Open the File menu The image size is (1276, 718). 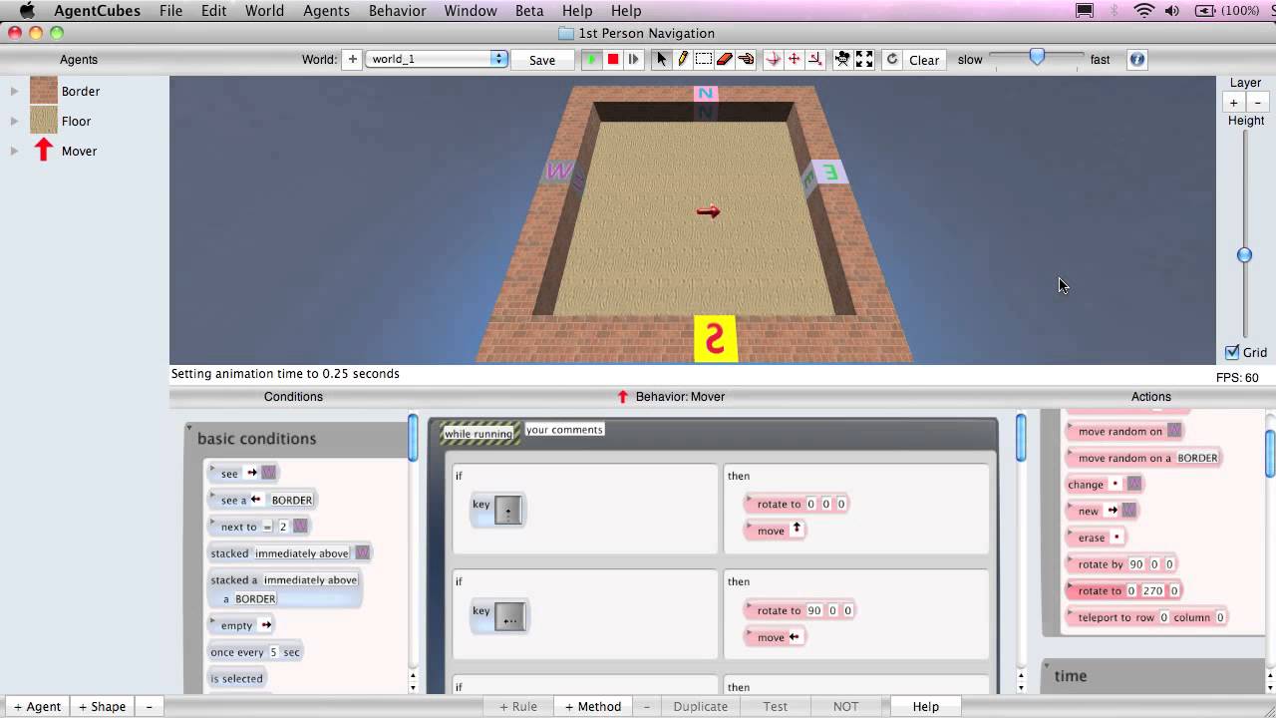coord(170,11)
